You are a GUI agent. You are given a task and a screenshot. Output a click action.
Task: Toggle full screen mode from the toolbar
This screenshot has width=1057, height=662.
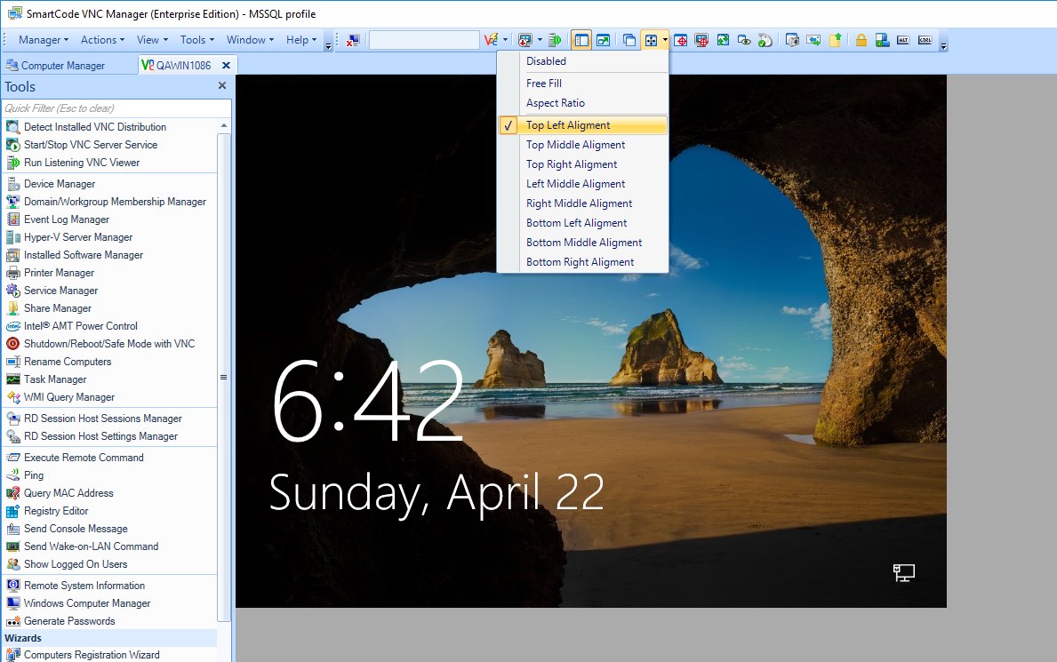pyautogui.click(x=604, y=40)
